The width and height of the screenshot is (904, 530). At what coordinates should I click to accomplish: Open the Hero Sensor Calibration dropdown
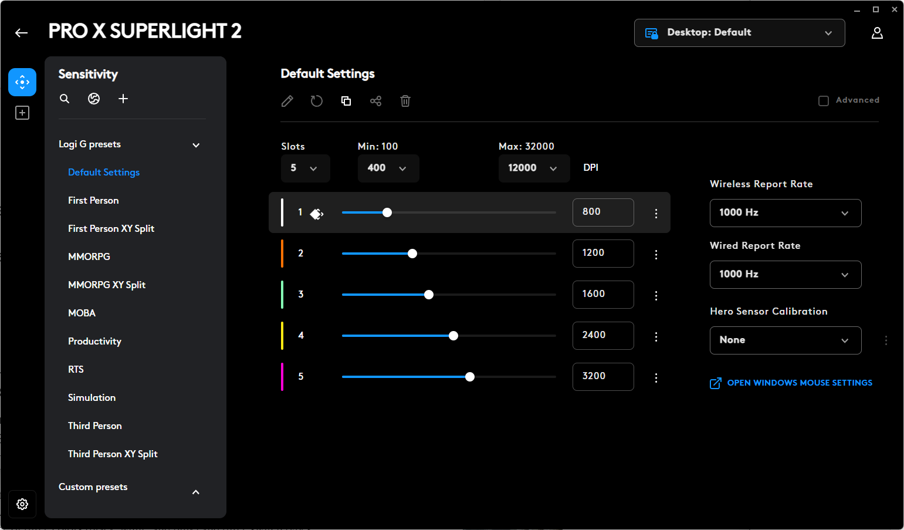[786, 340]
